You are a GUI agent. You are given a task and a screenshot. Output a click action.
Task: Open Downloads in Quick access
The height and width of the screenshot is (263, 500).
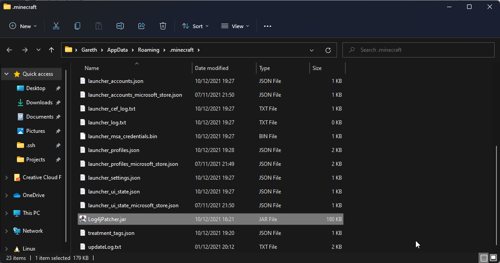tap(39, 103)
